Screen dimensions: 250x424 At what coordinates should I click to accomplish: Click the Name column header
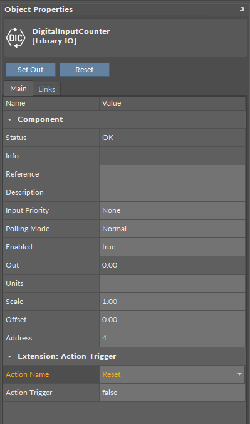(51, 103)
